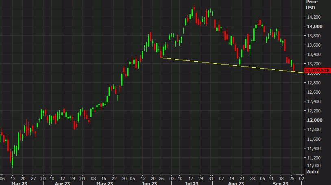Screen dimensions: 331x185
Task: Click the 02 date label at axis end
Action: (x=302, y=179)
